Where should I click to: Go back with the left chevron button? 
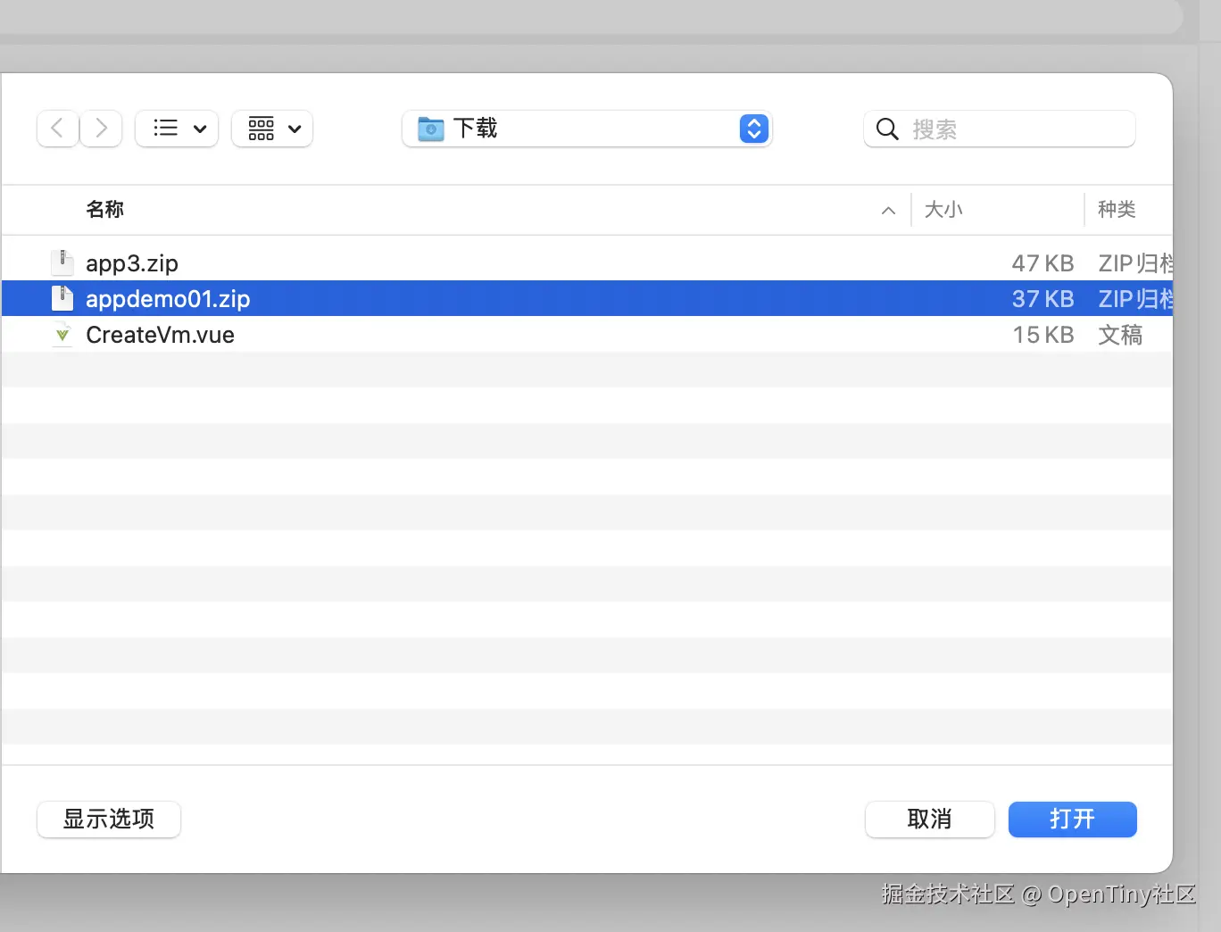(58, 129)
